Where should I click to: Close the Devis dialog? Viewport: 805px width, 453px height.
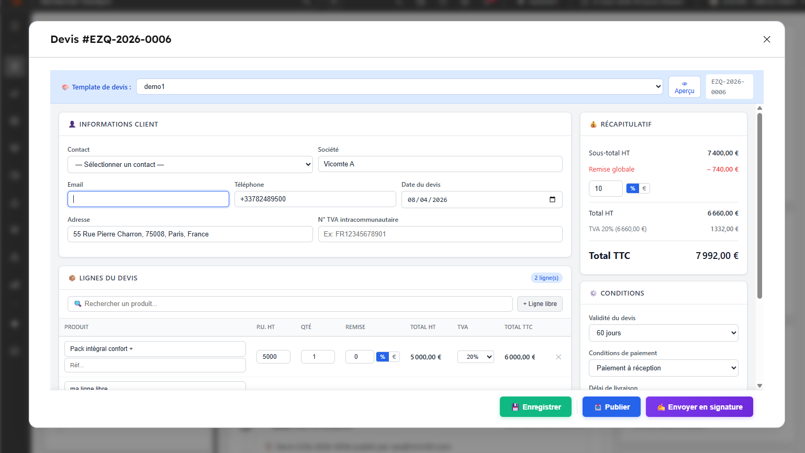coord(767,39)
